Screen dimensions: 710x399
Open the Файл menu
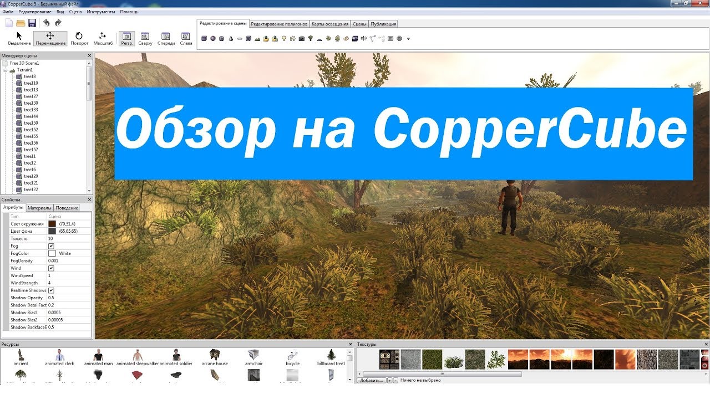pos(8,12)
